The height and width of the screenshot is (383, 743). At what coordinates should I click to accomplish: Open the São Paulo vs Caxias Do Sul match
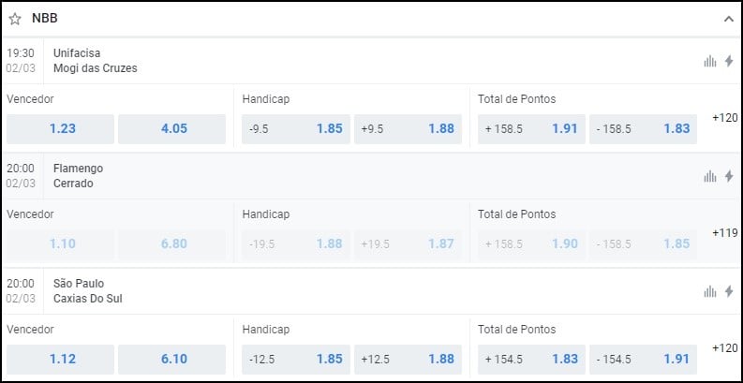tap(88, 291)
